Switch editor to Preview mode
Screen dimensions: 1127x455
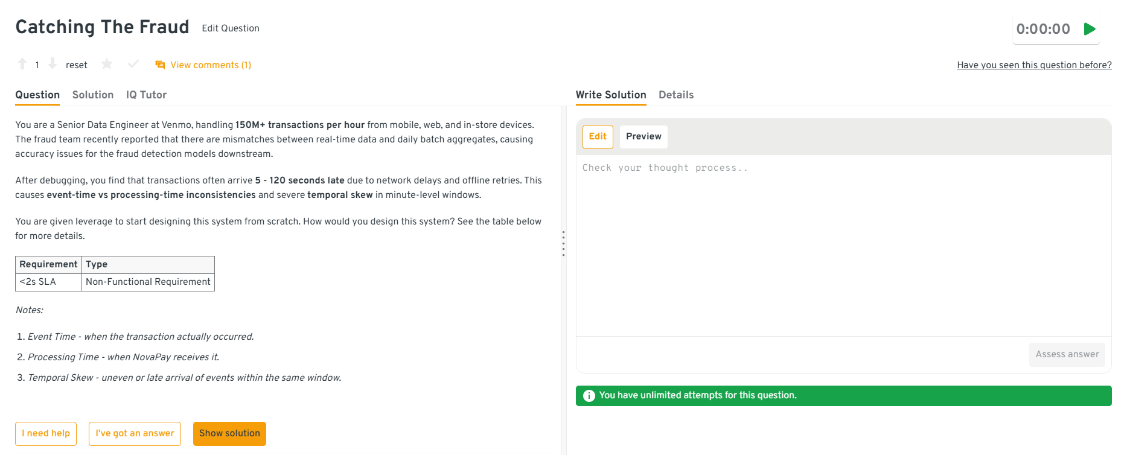[643, 136]
